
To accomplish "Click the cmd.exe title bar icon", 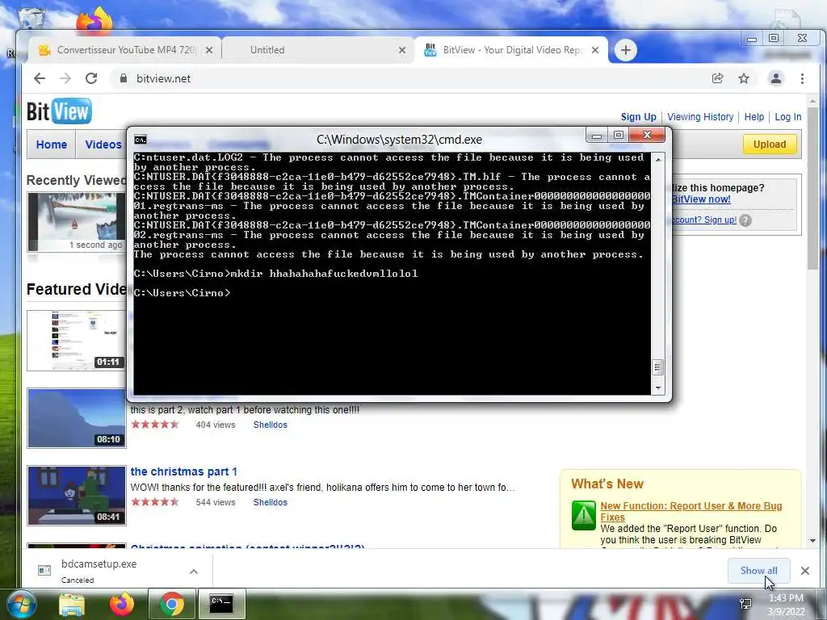I will click(141, 139).
